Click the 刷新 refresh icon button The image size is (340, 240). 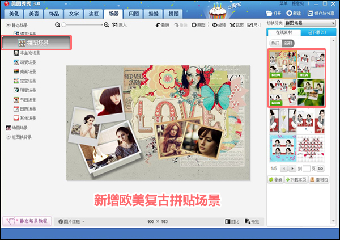pos(275,180)
